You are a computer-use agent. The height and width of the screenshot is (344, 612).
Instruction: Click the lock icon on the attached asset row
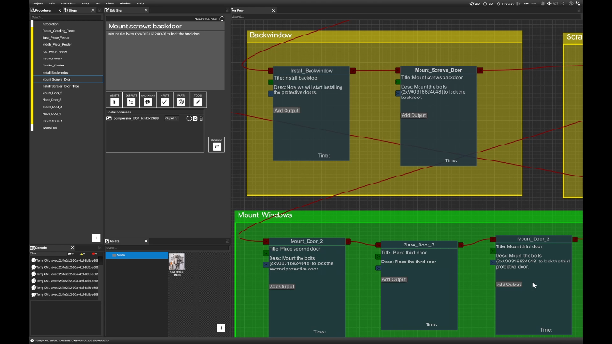click(201, 118)
